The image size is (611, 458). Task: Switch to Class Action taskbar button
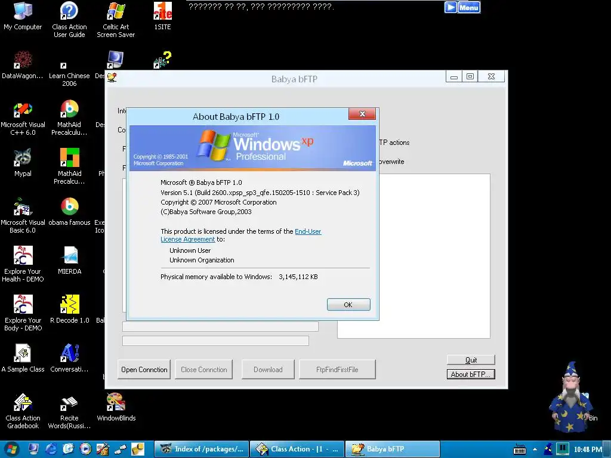(x=297, y=449)
